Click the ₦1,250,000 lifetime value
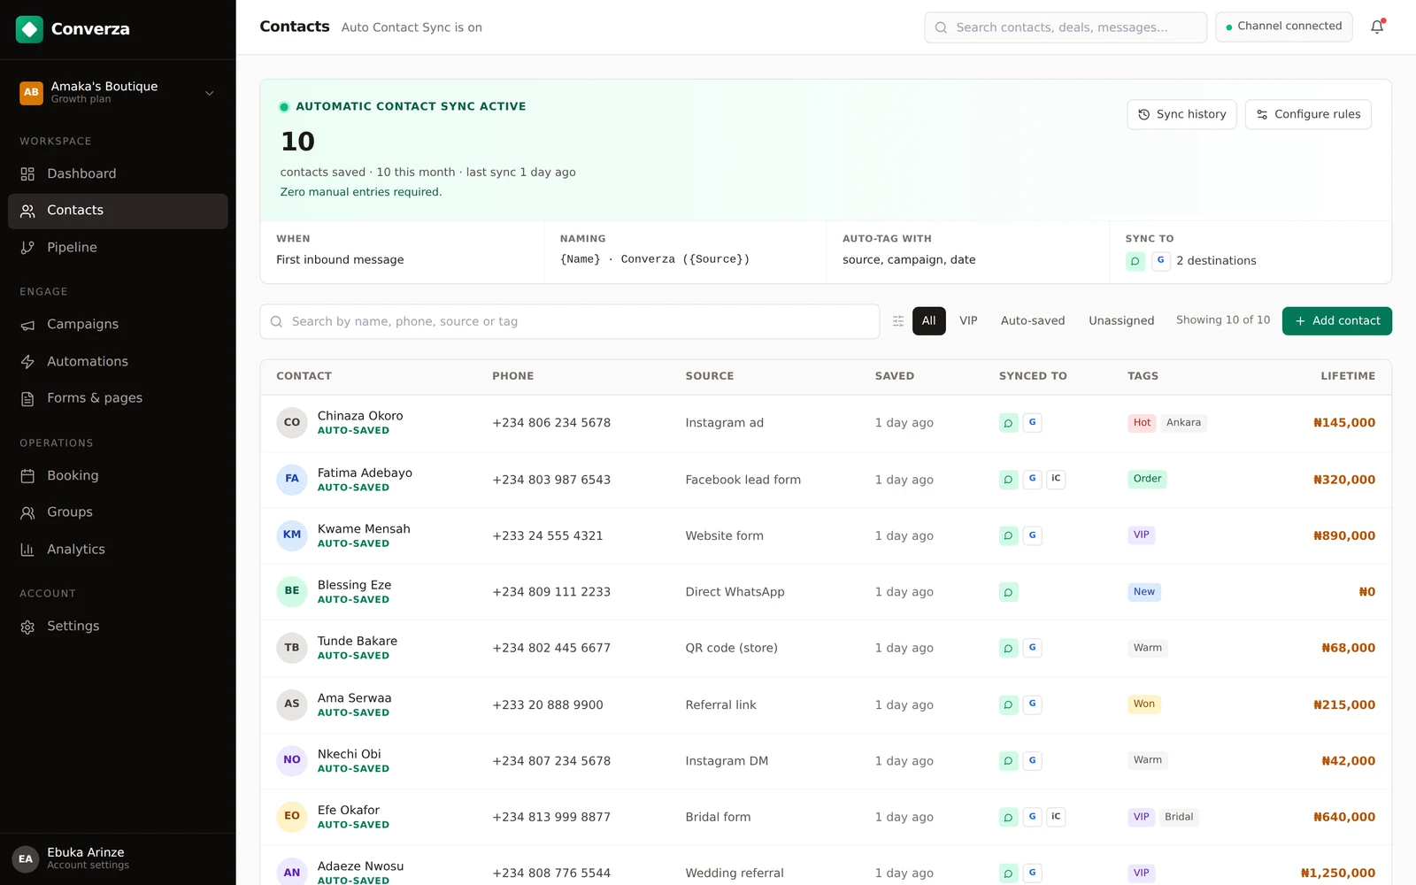The image size is (1416, 885). tap(1338, 873)
